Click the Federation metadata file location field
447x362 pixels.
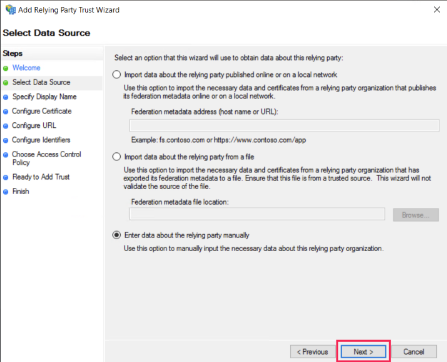coord(257,214)
